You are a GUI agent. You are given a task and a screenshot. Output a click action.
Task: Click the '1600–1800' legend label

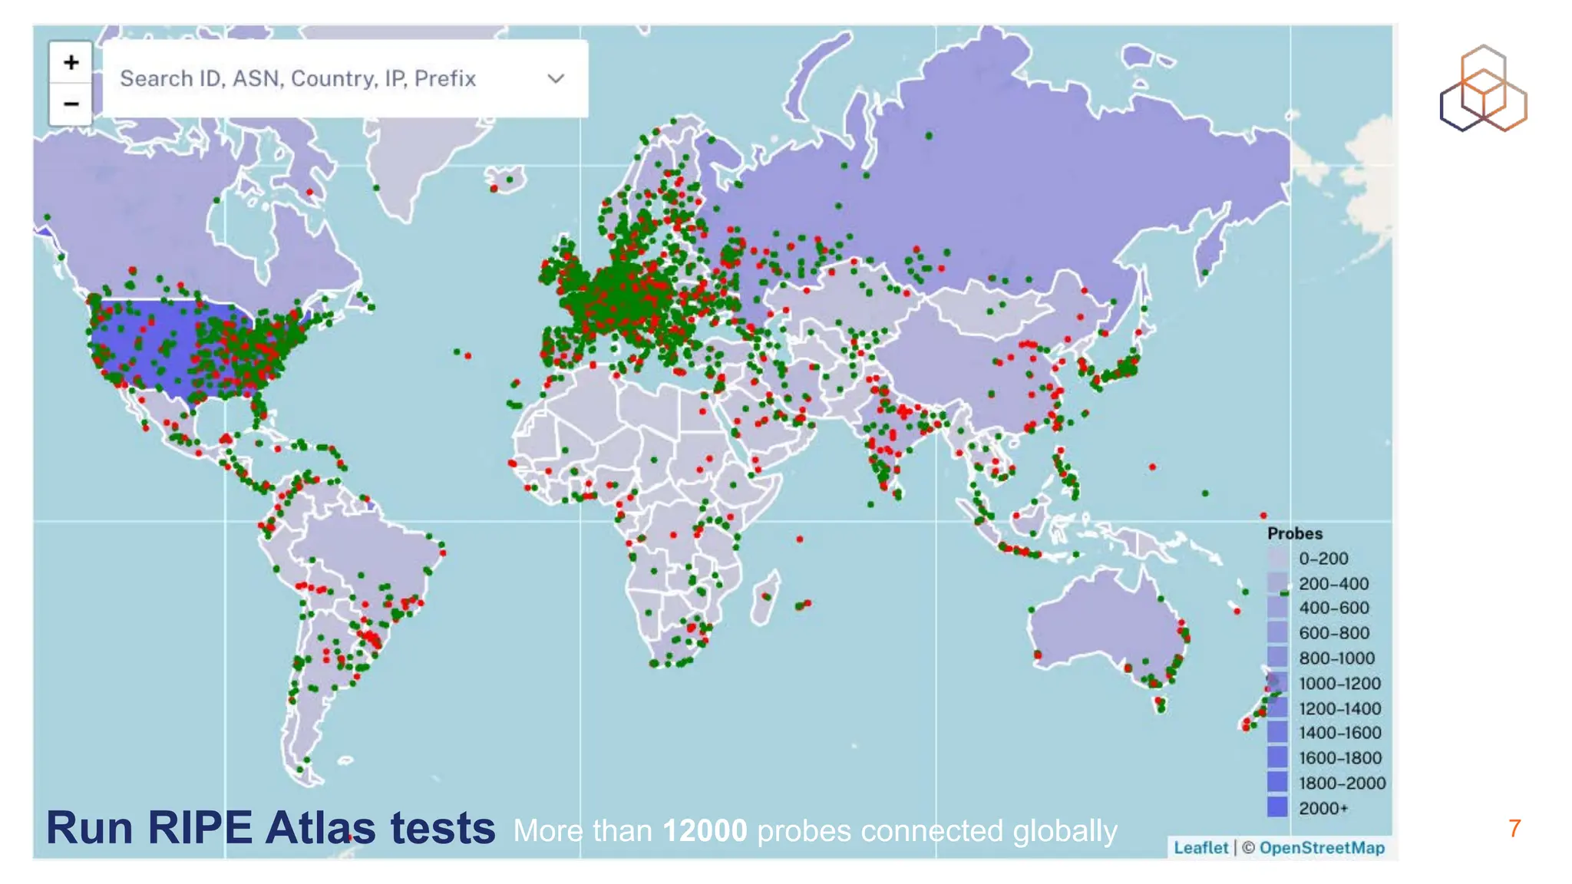click(x=1339, y=758)
